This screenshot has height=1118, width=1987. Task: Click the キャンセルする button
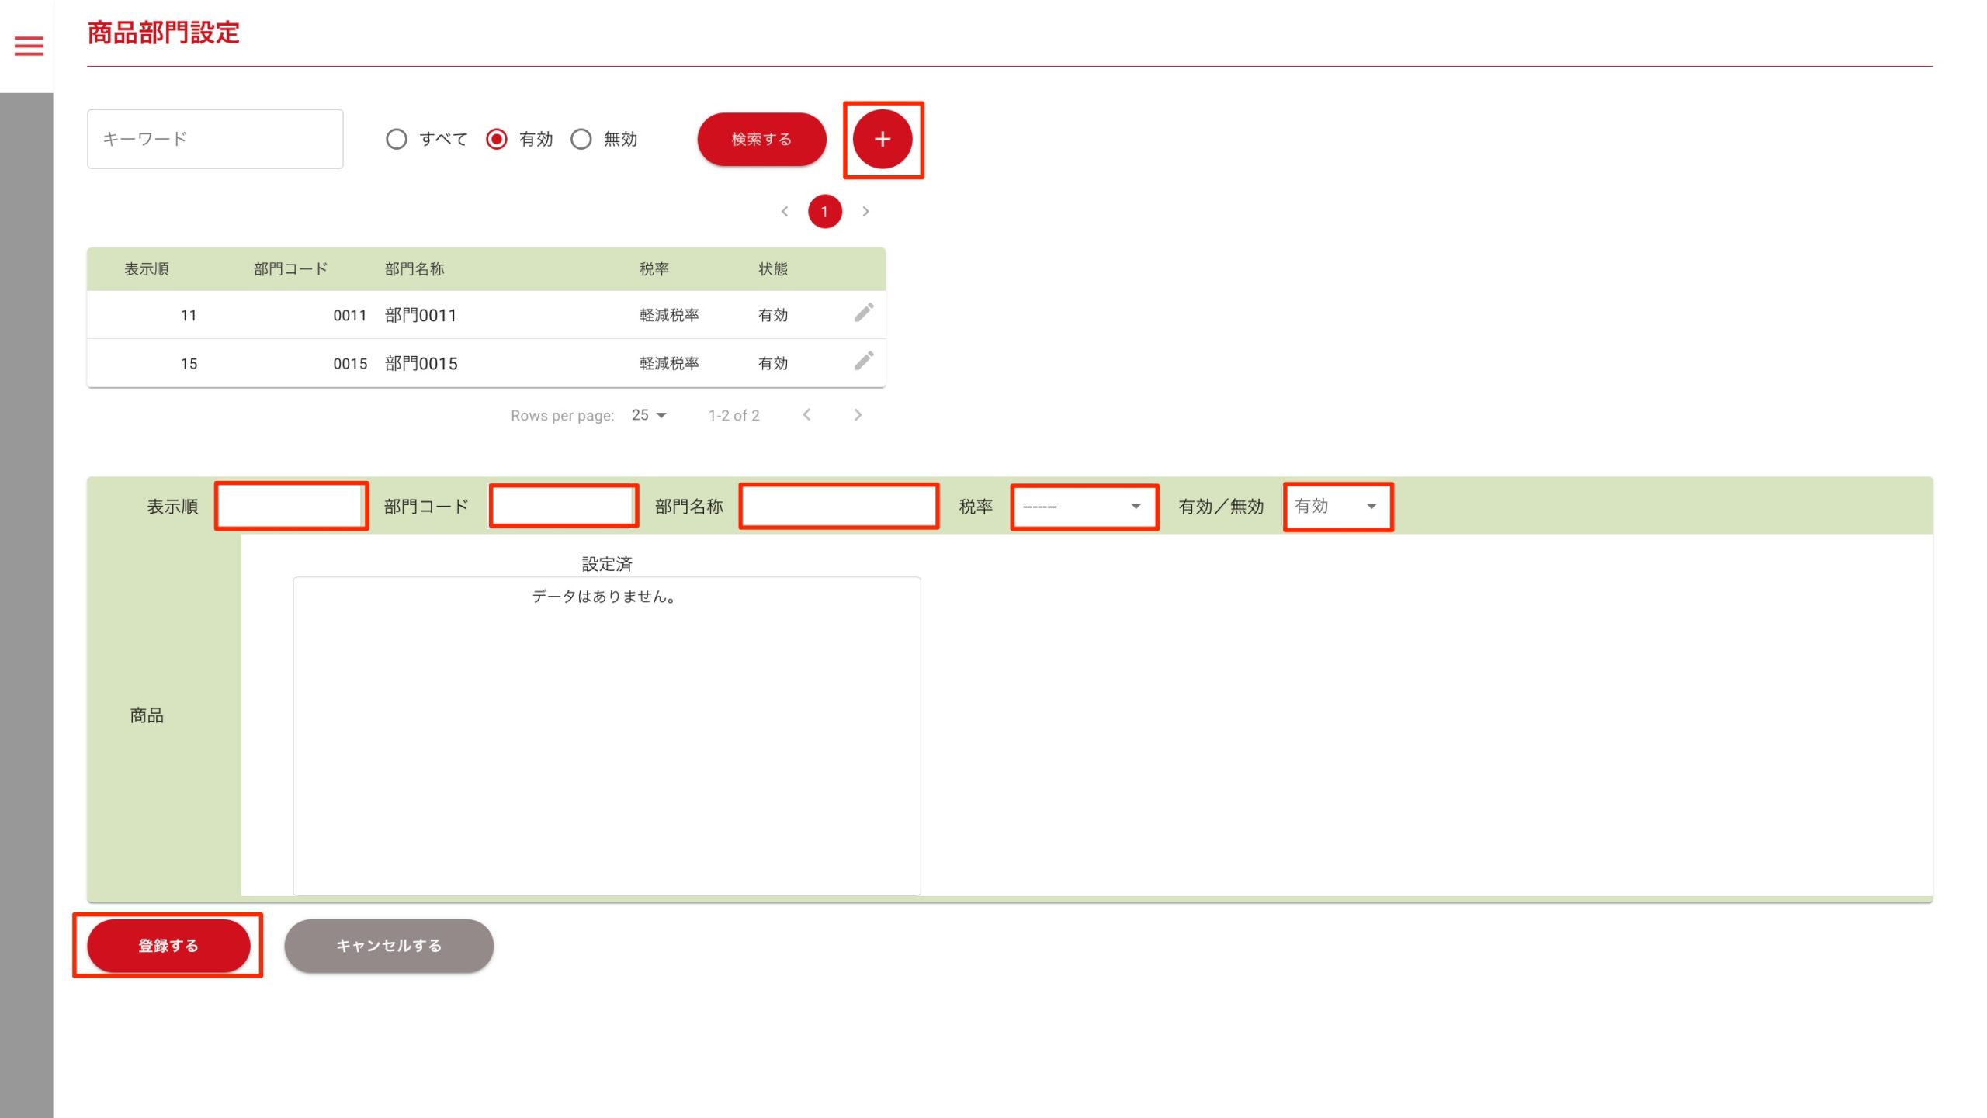pos(388,946)
